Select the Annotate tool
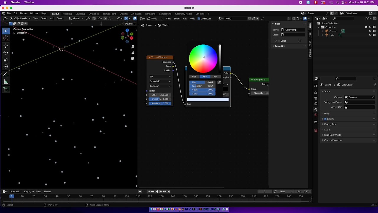Viewport: 378px width, 213px height. click(x=6, y=75)
